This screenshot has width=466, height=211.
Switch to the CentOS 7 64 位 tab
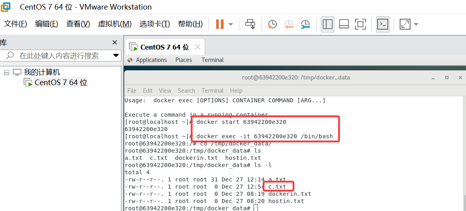click(x=165, y=47)
